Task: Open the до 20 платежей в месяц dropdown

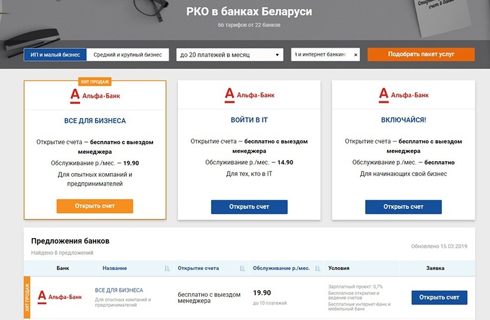Action: [229, 55]
